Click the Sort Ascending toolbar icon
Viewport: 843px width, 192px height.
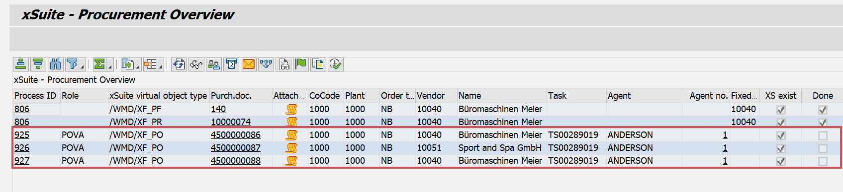21,64
